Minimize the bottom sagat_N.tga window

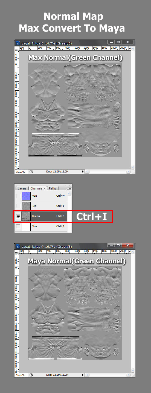click(111, 245)
